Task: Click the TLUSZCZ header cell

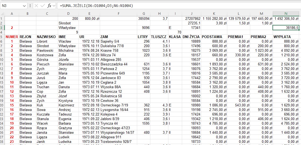Action: tap(159, 37)
